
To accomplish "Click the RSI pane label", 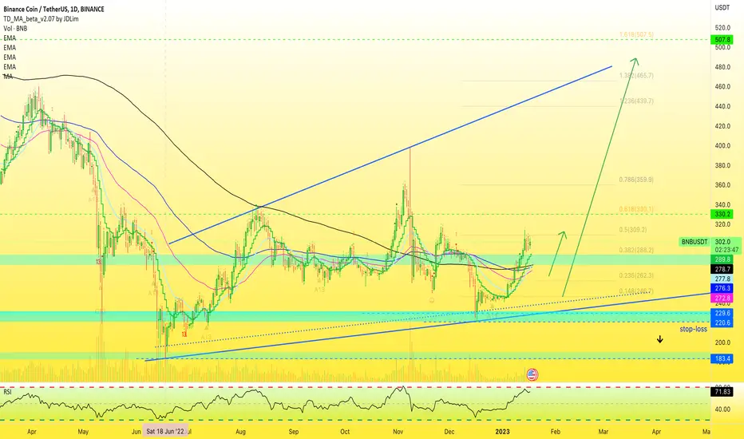I will click(8, 392).
